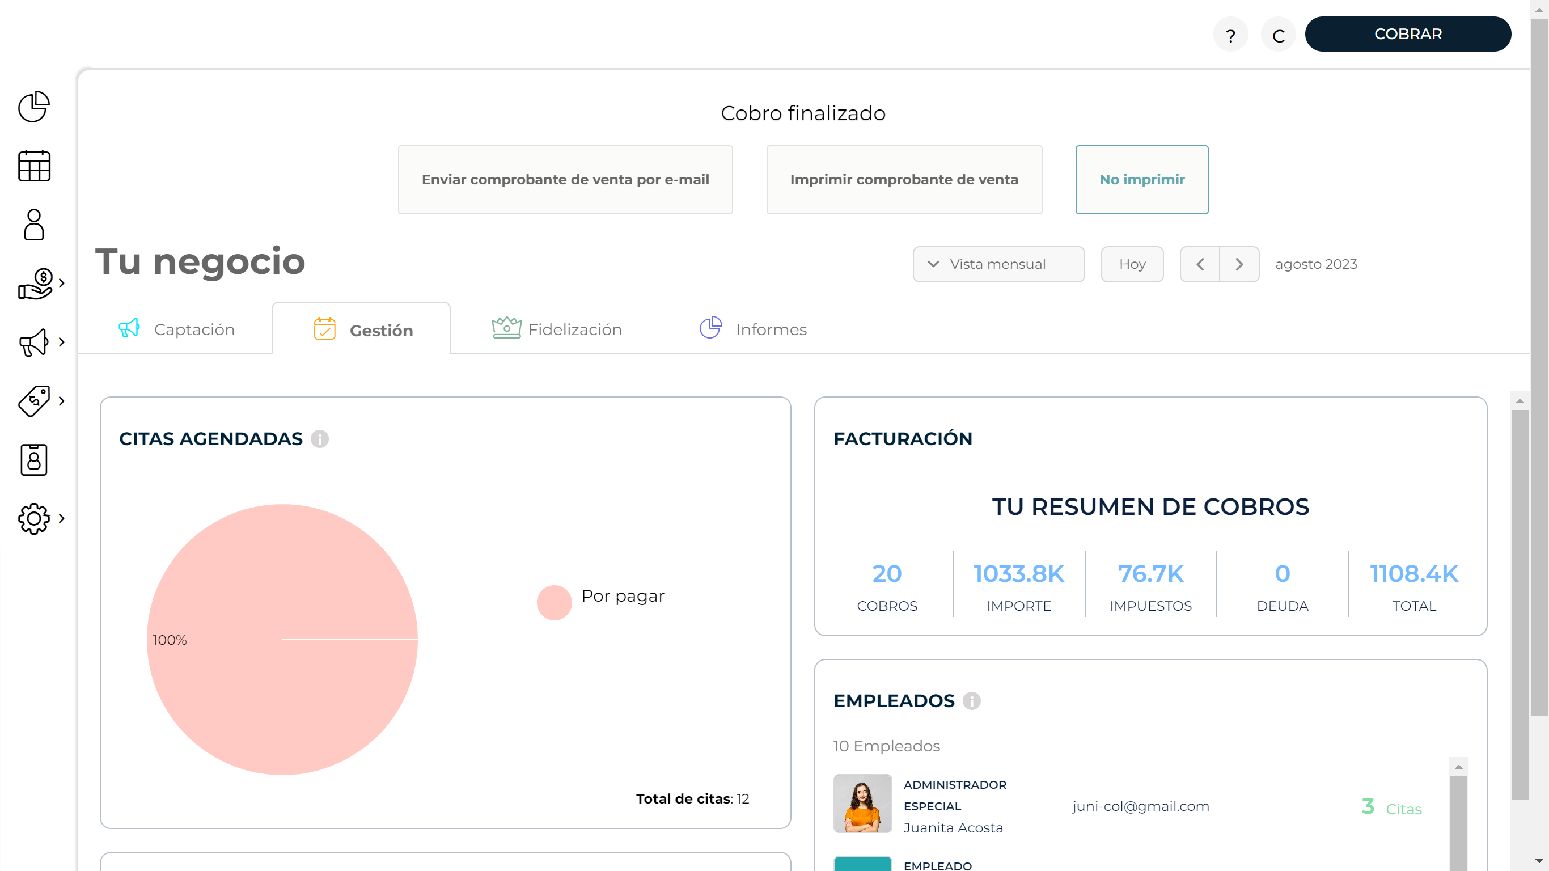Click the employee list scroll up arrow

pos(1458,767)
